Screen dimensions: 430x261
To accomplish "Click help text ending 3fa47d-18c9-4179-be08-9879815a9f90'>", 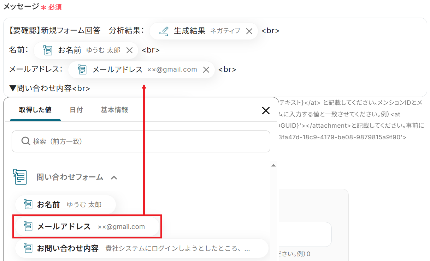I will pos(343,137).
